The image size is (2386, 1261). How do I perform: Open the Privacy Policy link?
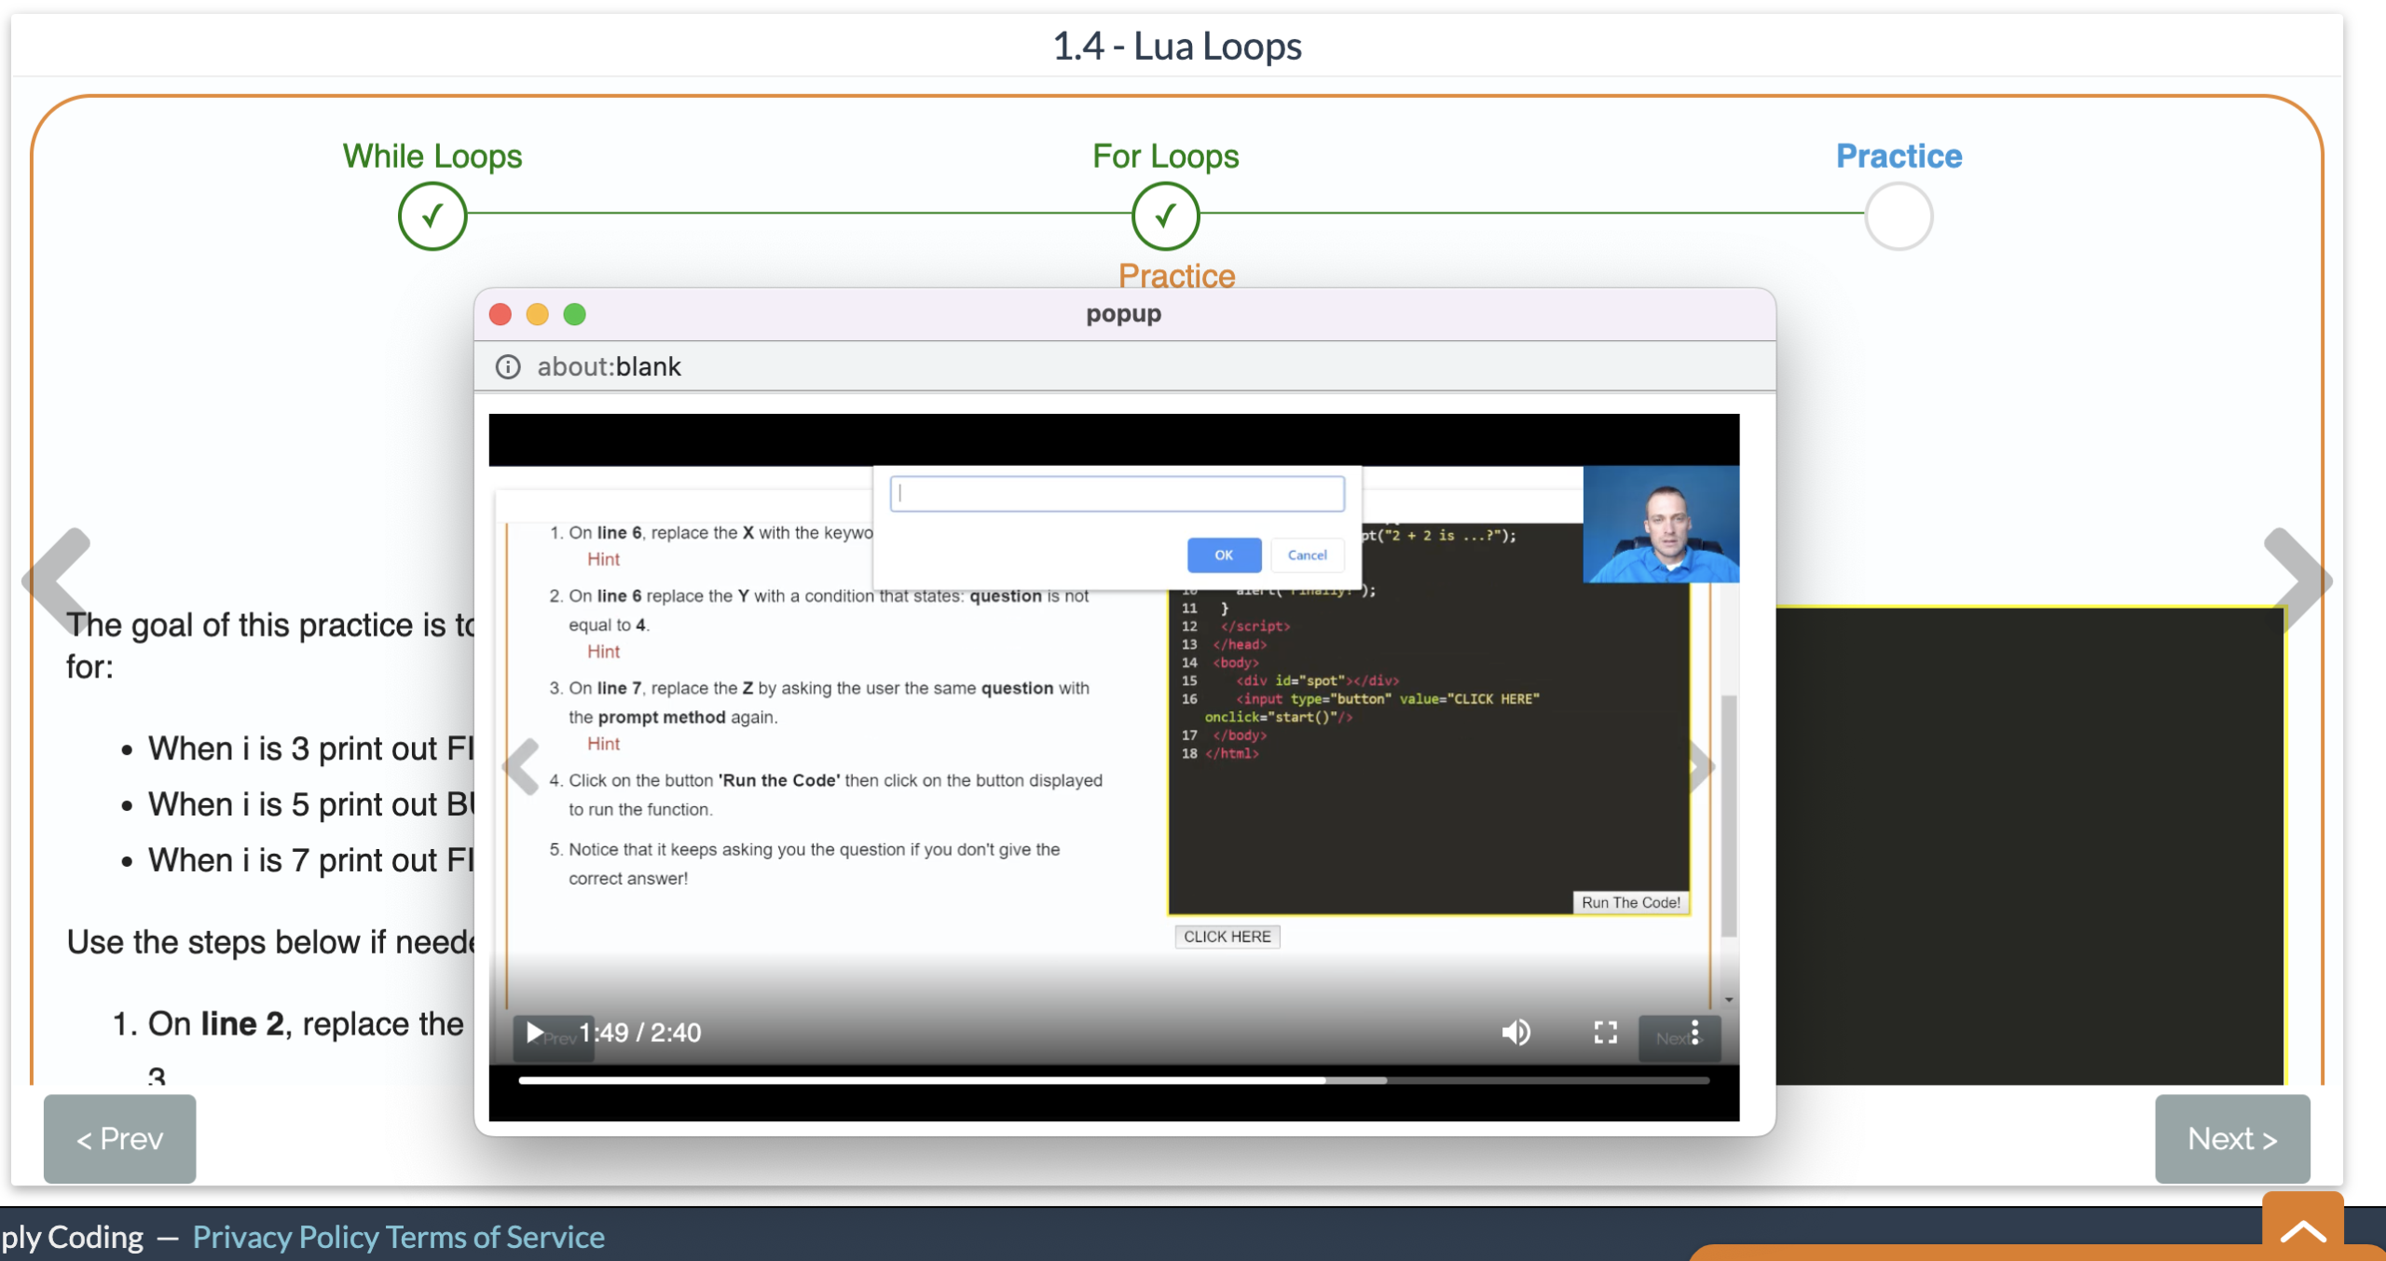tap(285, 1237)
